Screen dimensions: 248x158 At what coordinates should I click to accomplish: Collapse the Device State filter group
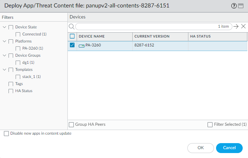(4, 27)
